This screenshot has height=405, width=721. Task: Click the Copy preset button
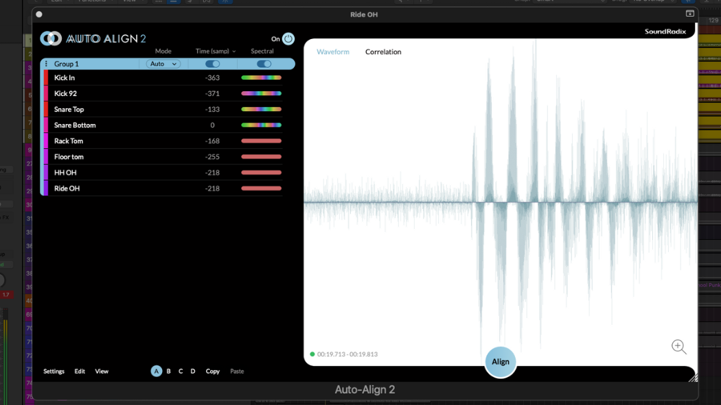coord(212,371)
